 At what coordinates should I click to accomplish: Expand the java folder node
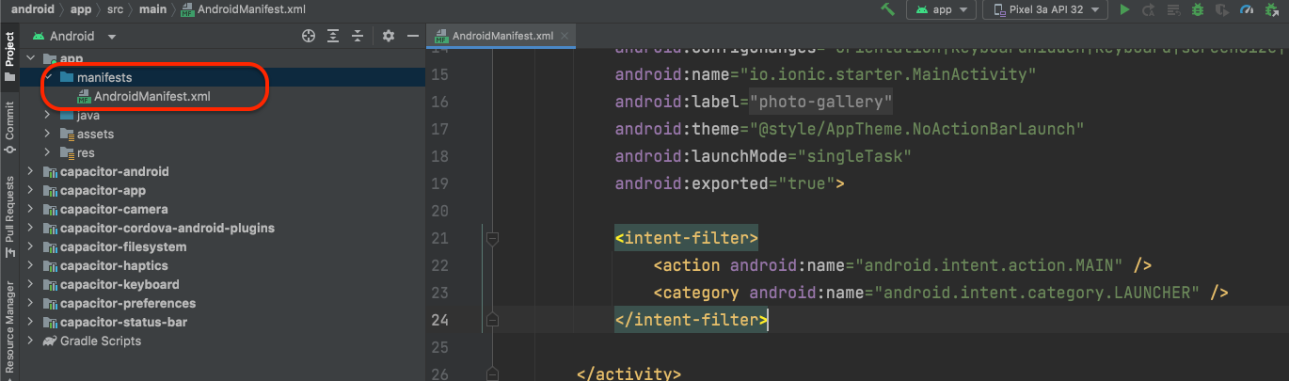(47, 115)
